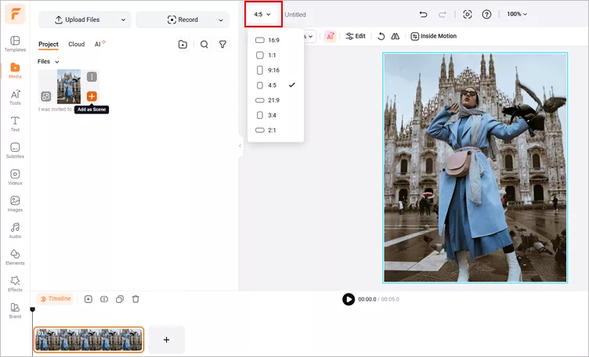
Task: Choose the 16:9 aspect ratio
Action: click(276, 40)
